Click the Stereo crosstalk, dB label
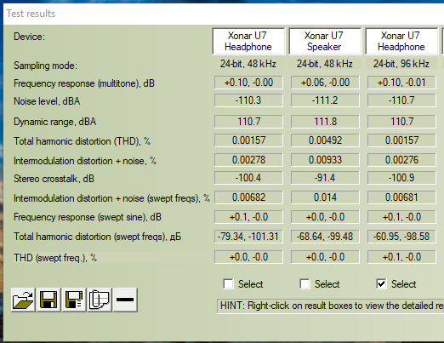444x343 pixels. pyautogui.click(x=54, y=179)
